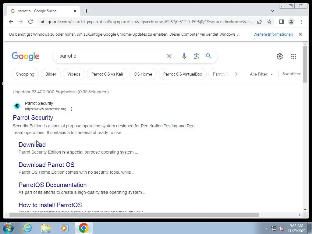Click the padlock site info icon
This screenshot has height=234, width=312.
43,22
